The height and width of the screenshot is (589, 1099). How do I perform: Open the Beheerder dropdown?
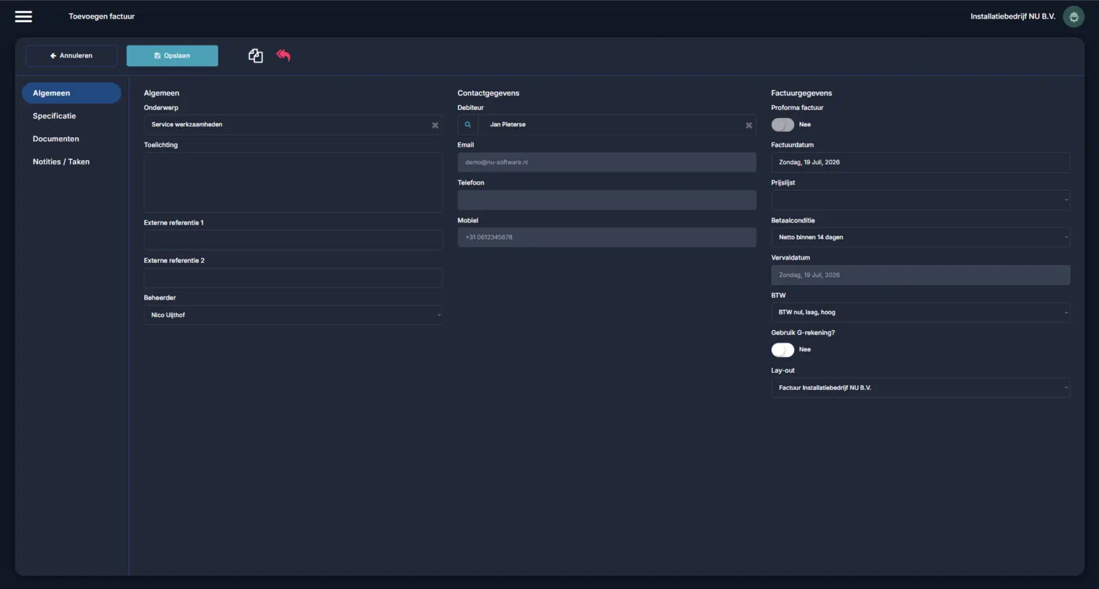coord(293,315)
